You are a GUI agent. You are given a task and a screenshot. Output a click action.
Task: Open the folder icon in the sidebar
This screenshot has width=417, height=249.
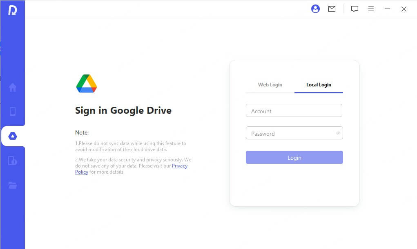(x=13, y=185)
